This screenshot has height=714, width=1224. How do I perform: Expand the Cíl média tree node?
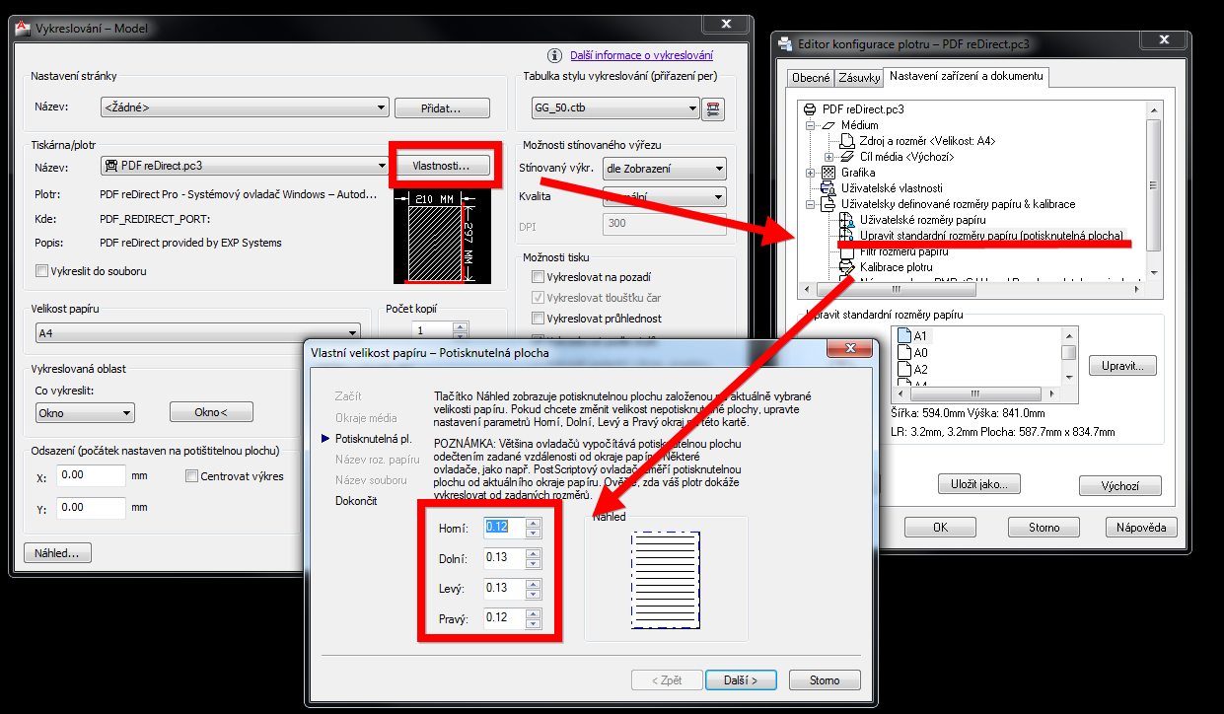828,157
